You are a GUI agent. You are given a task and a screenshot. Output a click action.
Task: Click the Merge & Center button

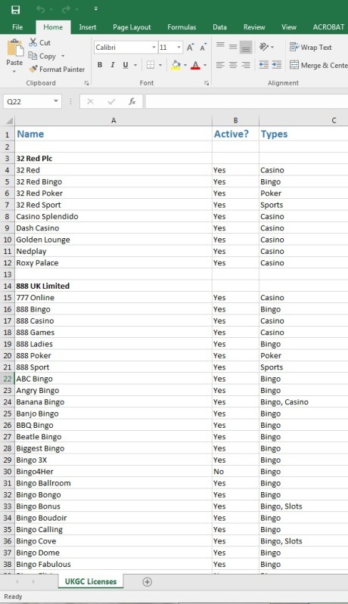[318, 65]
